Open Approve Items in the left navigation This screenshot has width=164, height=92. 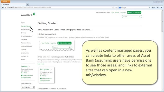[26, 43]
